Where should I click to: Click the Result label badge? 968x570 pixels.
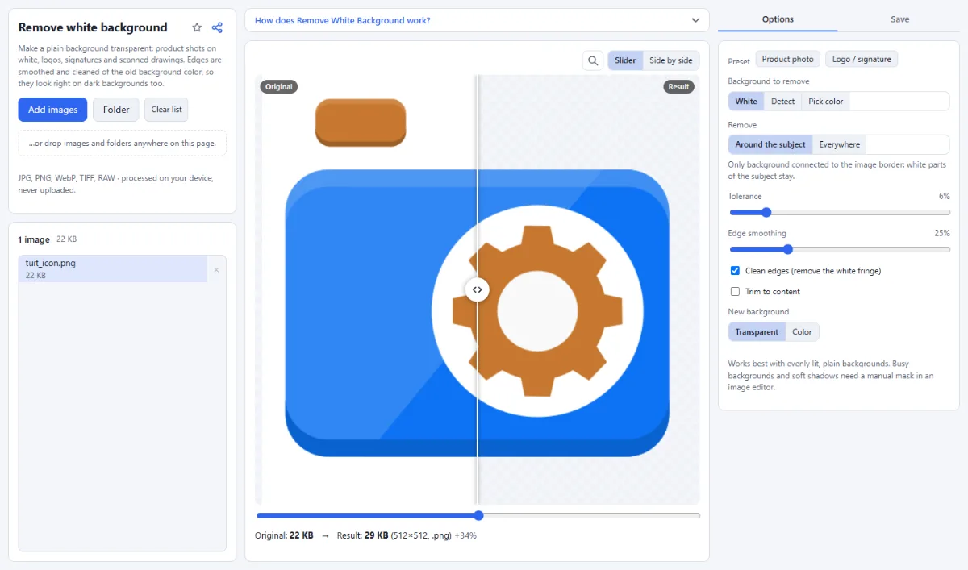point(679,87)
